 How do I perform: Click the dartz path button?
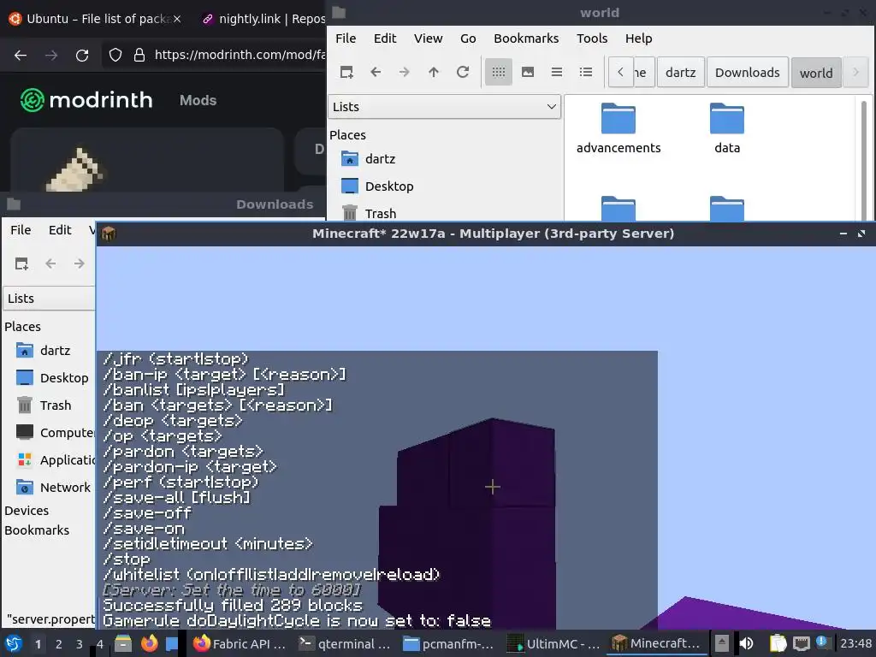click(680, 73)
